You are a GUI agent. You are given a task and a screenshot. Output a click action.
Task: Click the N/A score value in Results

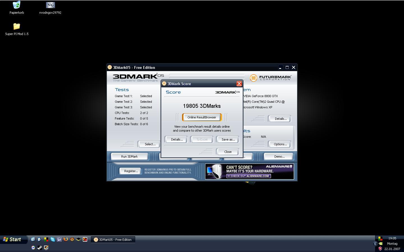tap(263, 137)
